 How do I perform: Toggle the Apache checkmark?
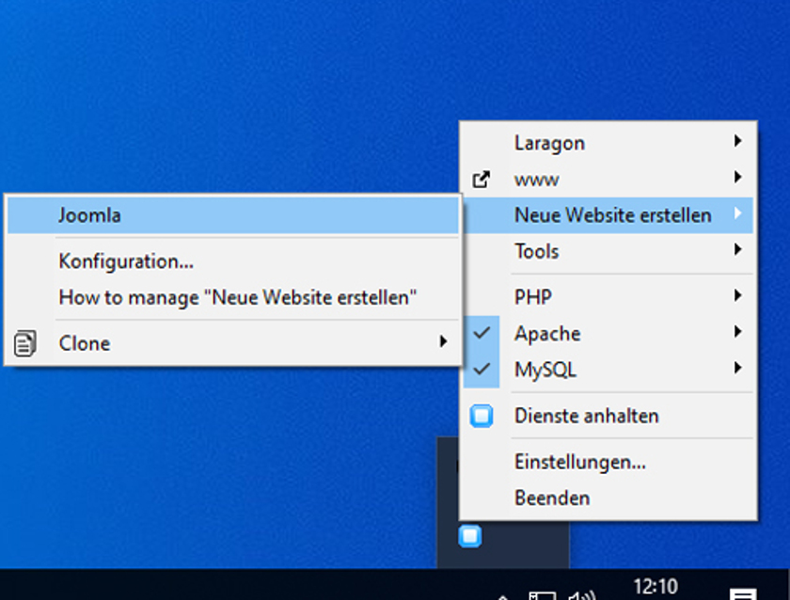click(482, 333)
